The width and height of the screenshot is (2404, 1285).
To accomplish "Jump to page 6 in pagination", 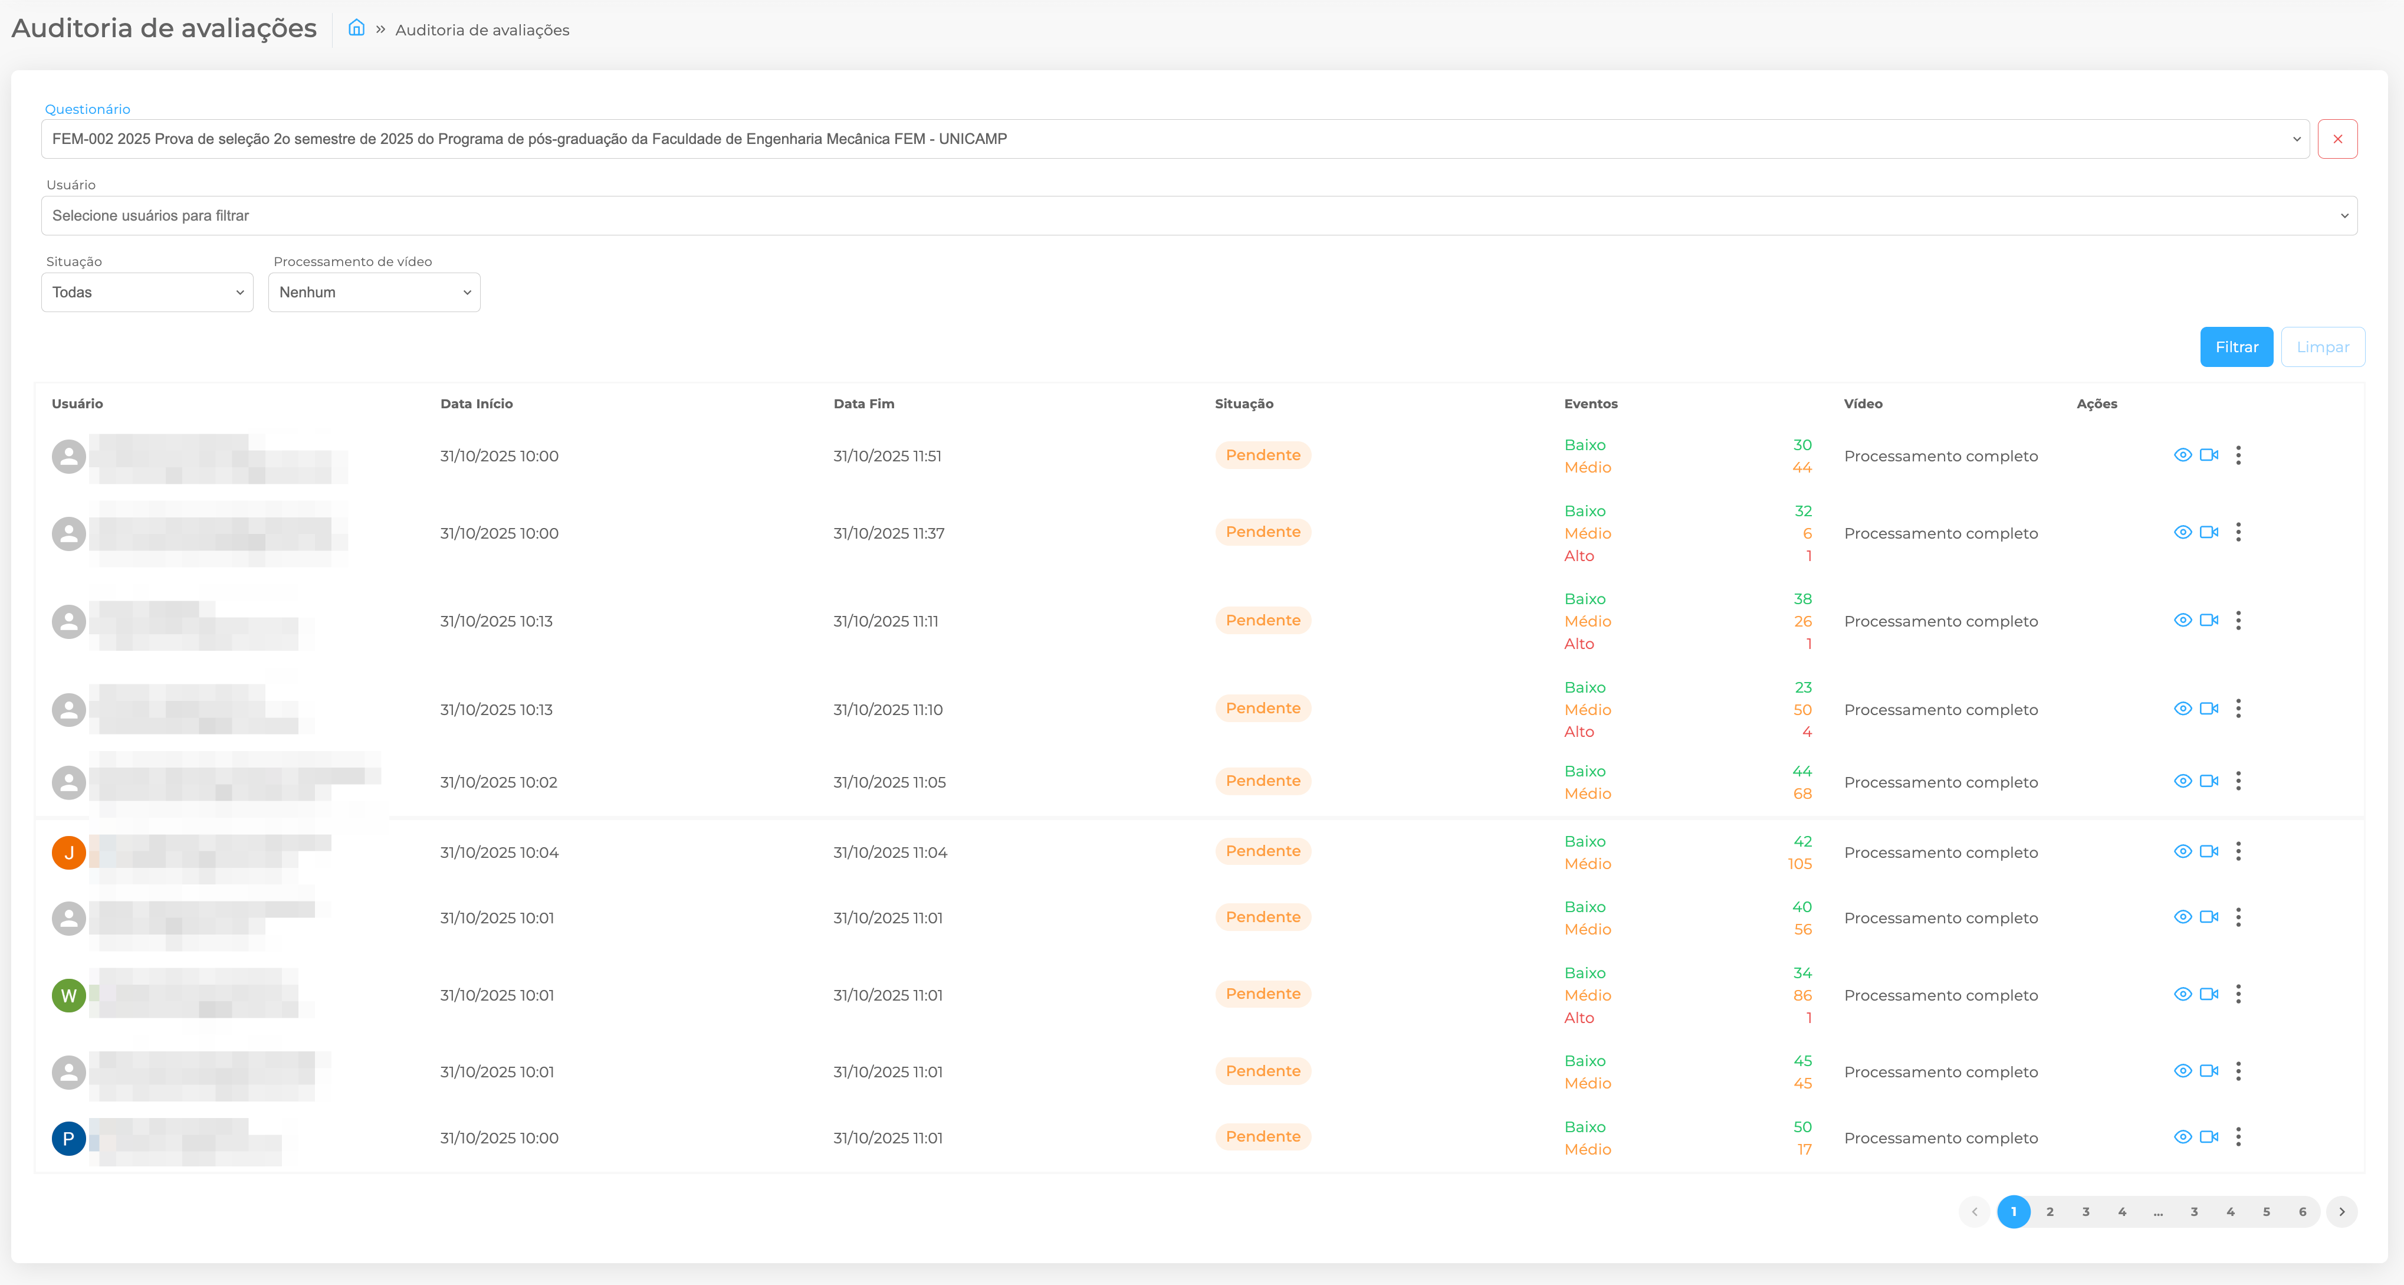I will point(2303,1212).
